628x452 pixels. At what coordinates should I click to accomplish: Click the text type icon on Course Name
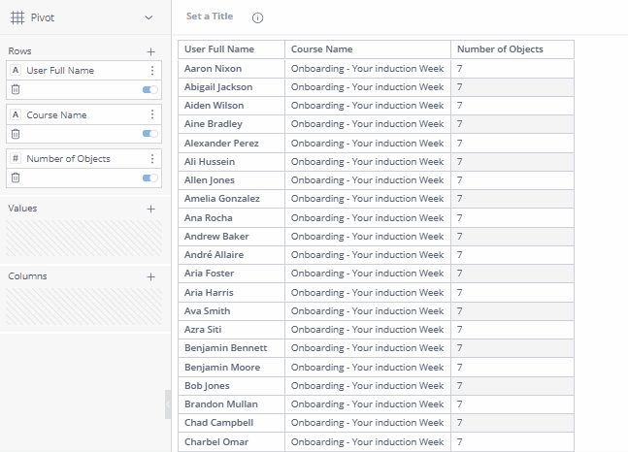[x=16, y=114]
